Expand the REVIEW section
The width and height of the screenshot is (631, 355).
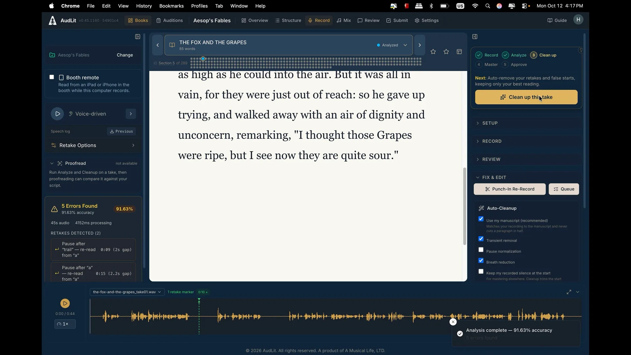(527, 159)
